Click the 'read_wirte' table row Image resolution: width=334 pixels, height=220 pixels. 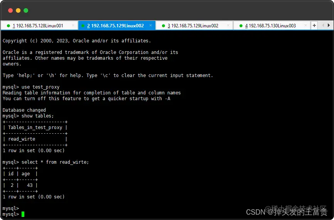(x=35, y=139)
